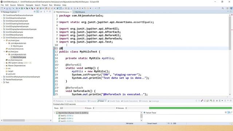
Task: Toggle Link with Editor in Package Explorer
Action: (x=38, y=12)
